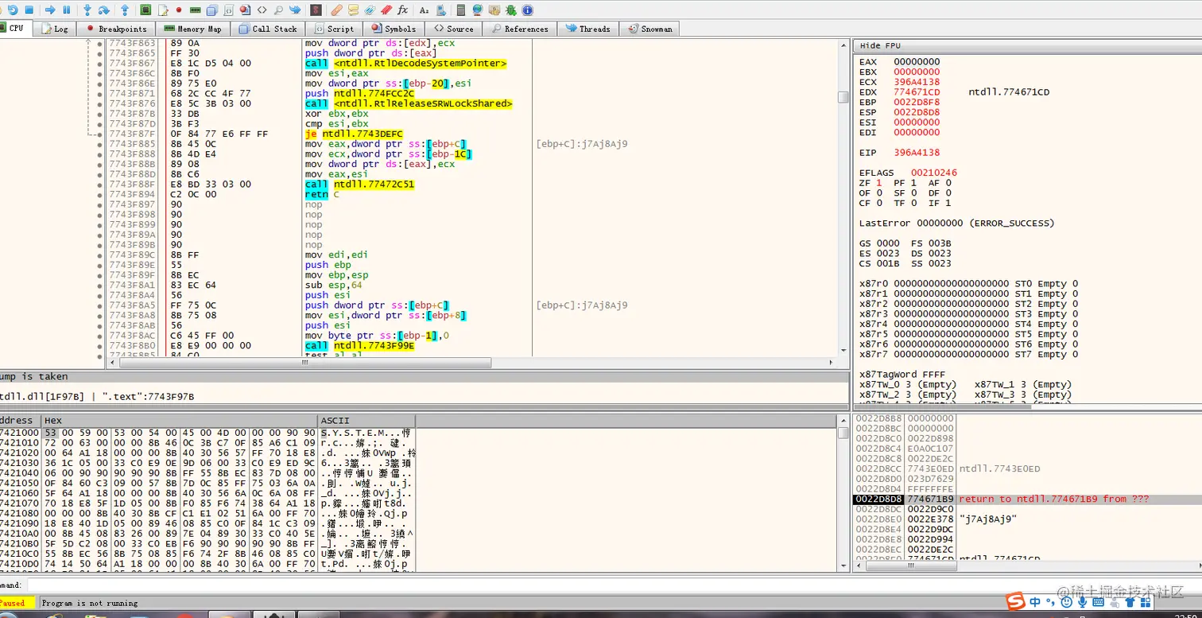Report a bug with the green bug icon
This screenshot has height=618, width=1202.
point(510,10)
